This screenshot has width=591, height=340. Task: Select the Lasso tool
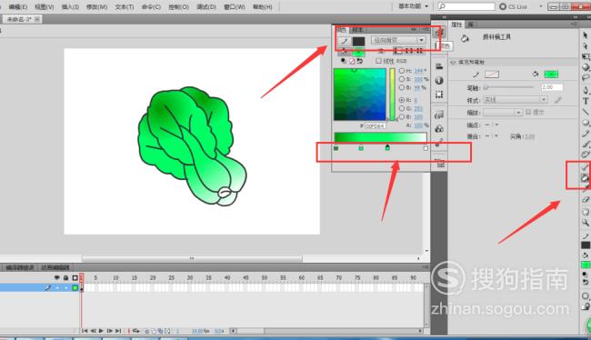(x=586, y=78)
